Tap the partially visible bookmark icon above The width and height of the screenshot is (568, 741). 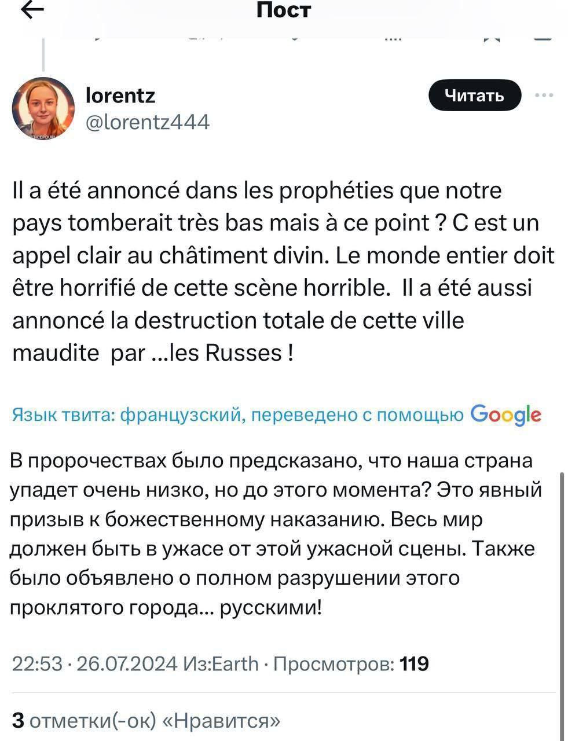492,37
